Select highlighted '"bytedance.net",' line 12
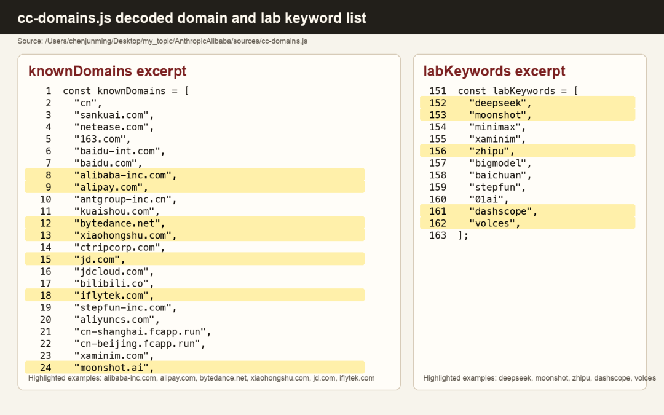Viewport: 664px width, 415px height. [x=195, y=223]
